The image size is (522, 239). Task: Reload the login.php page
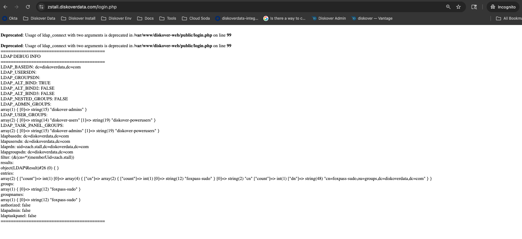point(28,7)
